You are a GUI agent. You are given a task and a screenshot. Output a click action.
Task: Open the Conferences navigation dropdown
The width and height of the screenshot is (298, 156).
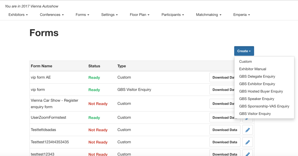tap(52, 15)
